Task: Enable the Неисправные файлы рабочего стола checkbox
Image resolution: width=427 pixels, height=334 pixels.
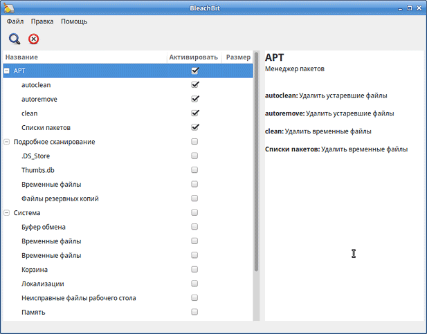Action: 194,298
